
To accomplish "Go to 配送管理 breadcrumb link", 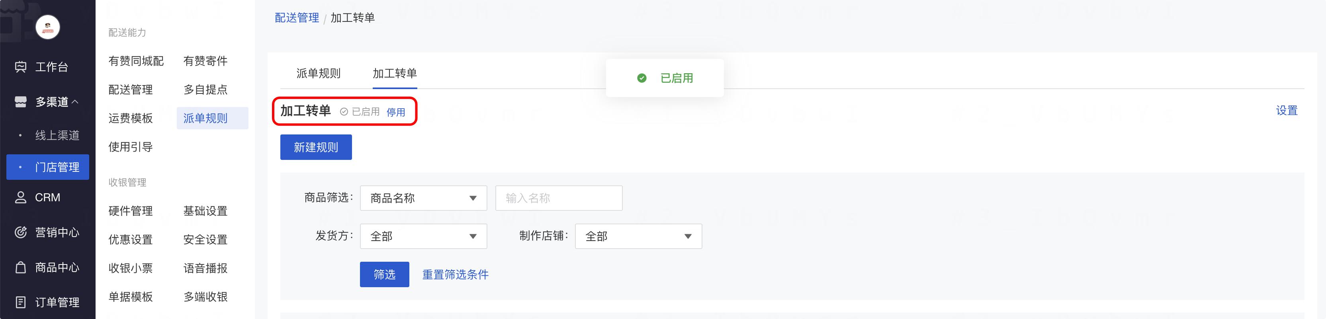I will click(x=297, y=18).
